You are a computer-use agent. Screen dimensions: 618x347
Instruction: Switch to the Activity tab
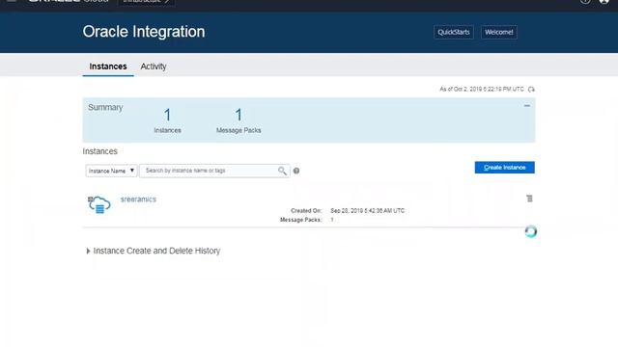click(x=154, y=67)
